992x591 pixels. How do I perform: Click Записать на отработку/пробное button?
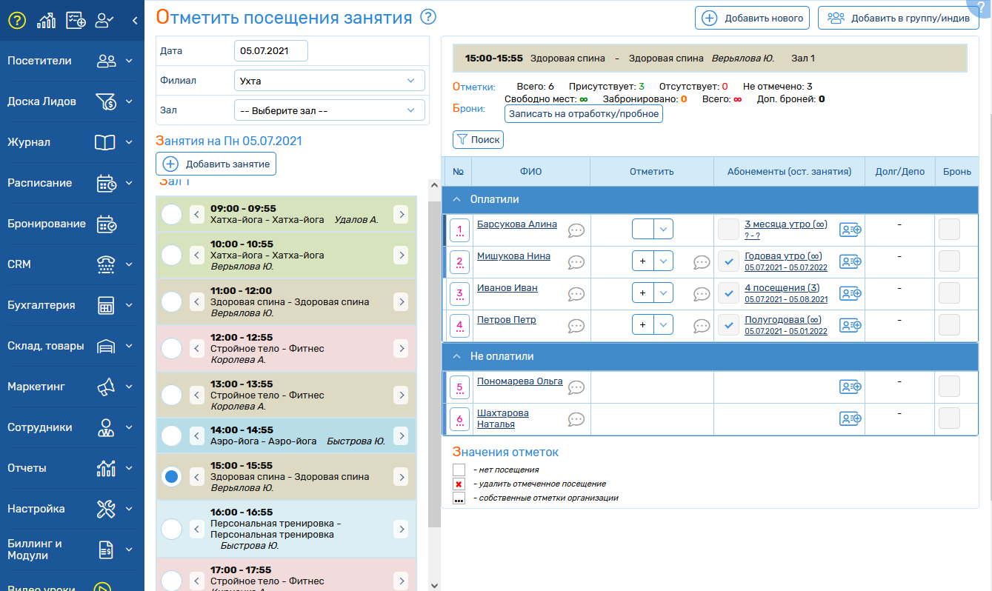coord(583,114)
